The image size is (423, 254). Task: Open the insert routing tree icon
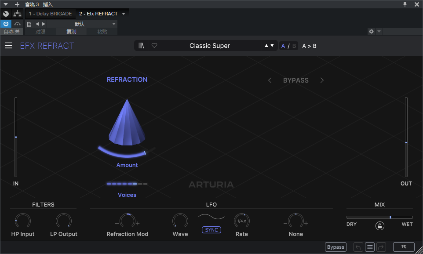(17, 14)
